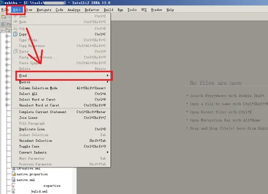Open the Code menu
Viewport: 268px width, 194px height.
click(x=59, y=10)
